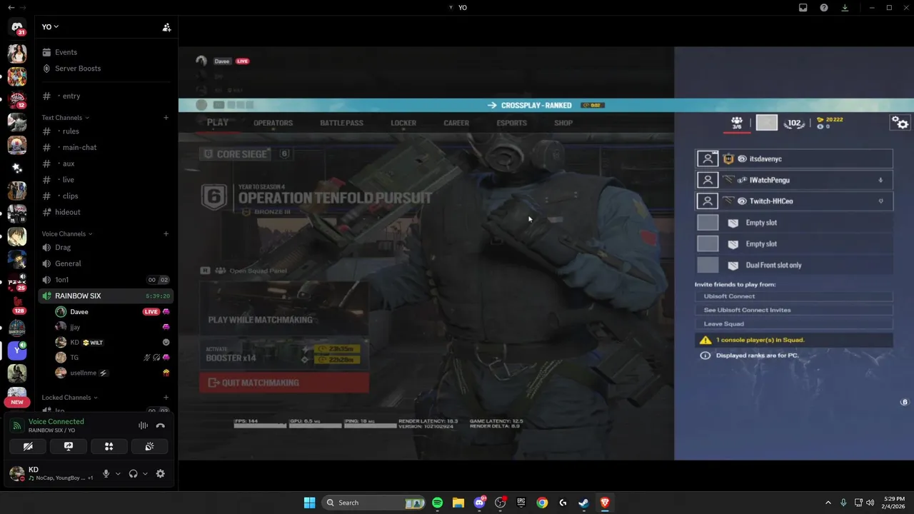Screen dimensions: 914x514
Task: Open the Voice Connected signal icon
Action: [17, 425]
